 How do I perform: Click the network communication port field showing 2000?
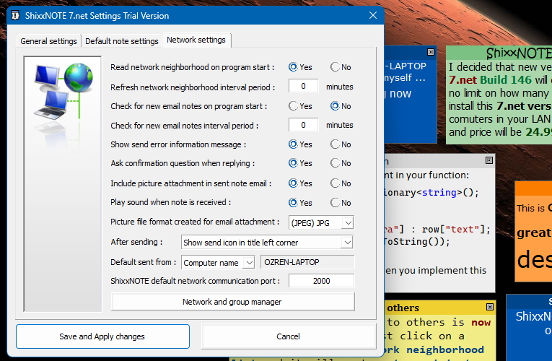click(321, 281)
